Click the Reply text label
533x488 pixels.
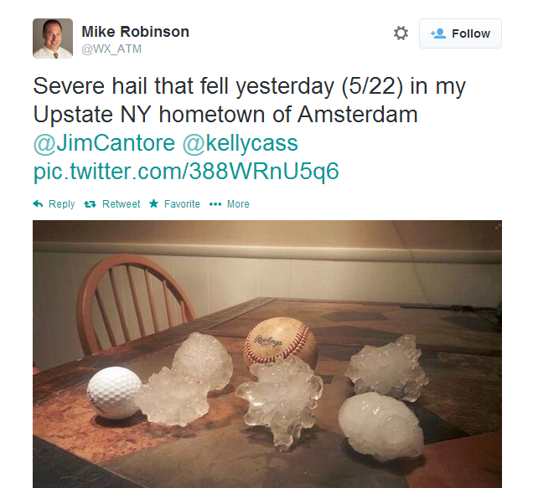pos(61,204)
